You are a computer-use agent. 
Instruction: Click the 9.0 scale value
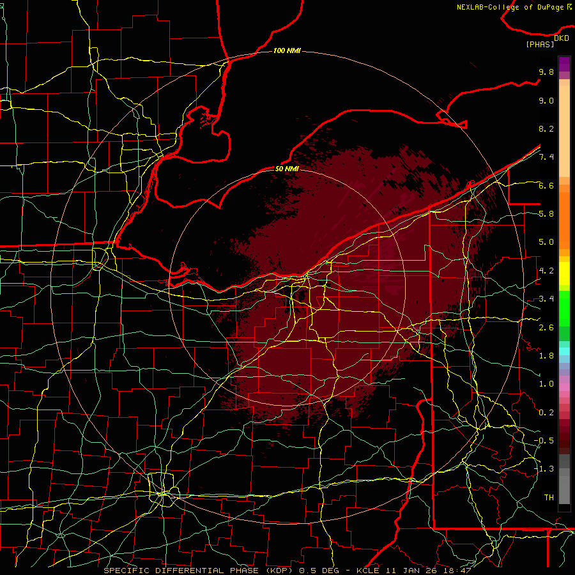click(x=546, y=100)
